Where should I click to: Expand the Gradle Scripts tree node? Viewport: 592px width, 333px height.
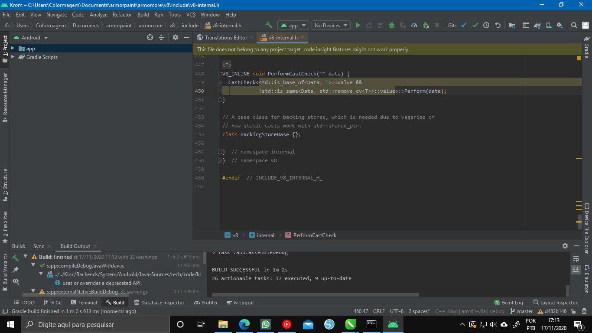click(x=13, y=57)
